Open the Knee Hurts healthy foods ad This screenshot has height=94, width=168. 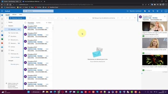(155, 63)
